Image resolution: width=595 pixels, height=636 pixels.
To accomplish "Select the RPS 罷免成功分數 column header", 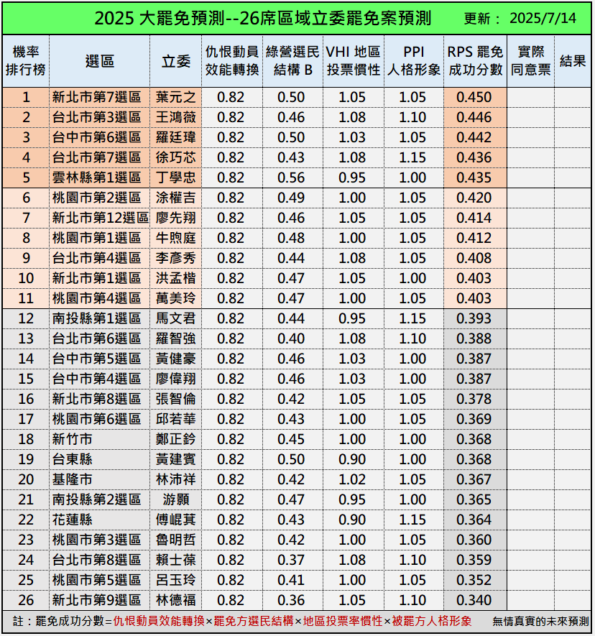I will [475, 61].
